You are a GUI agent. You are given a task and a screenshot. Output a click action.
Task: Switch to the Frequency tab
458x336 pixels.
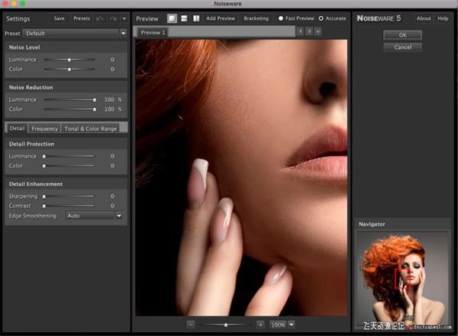click(x=44, y=129)
